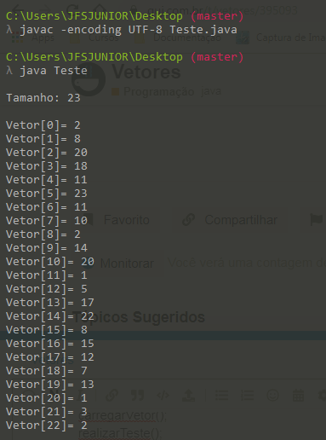Click the Apps bookmarks shortcut
Screen dimensions: 326x440
tap(32, 38)
